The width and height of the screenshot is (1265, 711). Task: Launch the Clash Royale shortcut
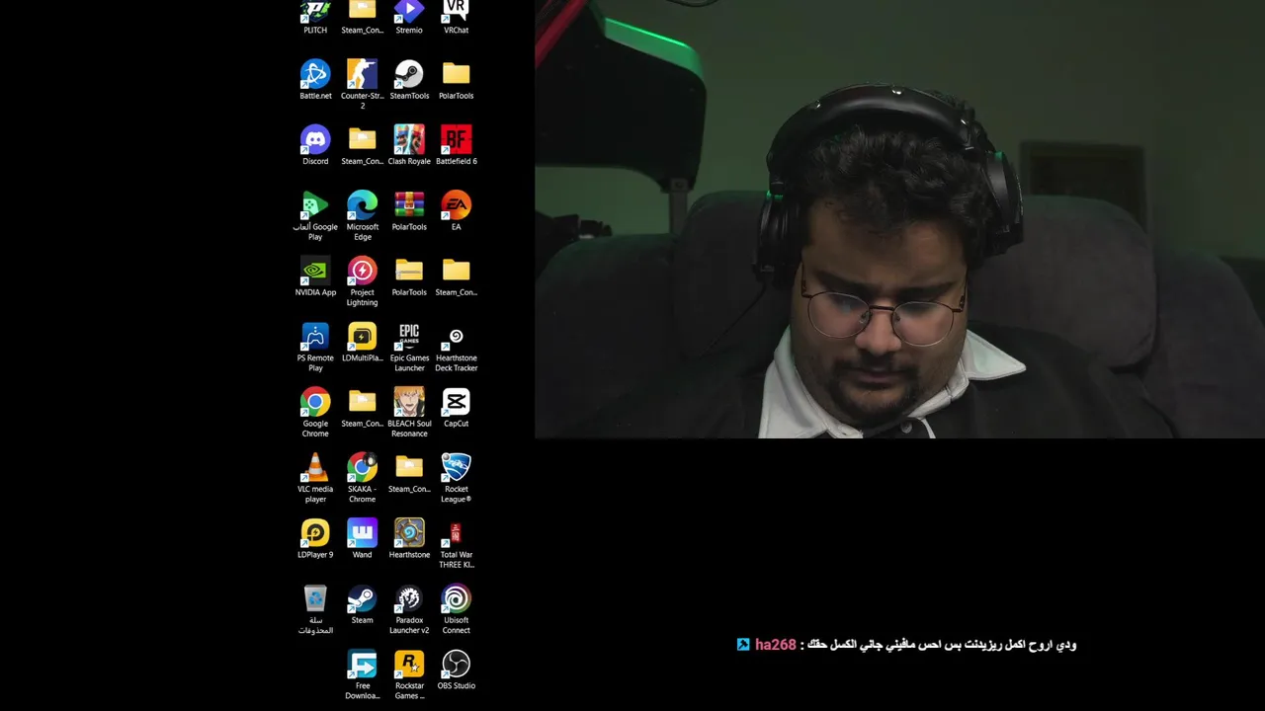[x=409, y=145]
